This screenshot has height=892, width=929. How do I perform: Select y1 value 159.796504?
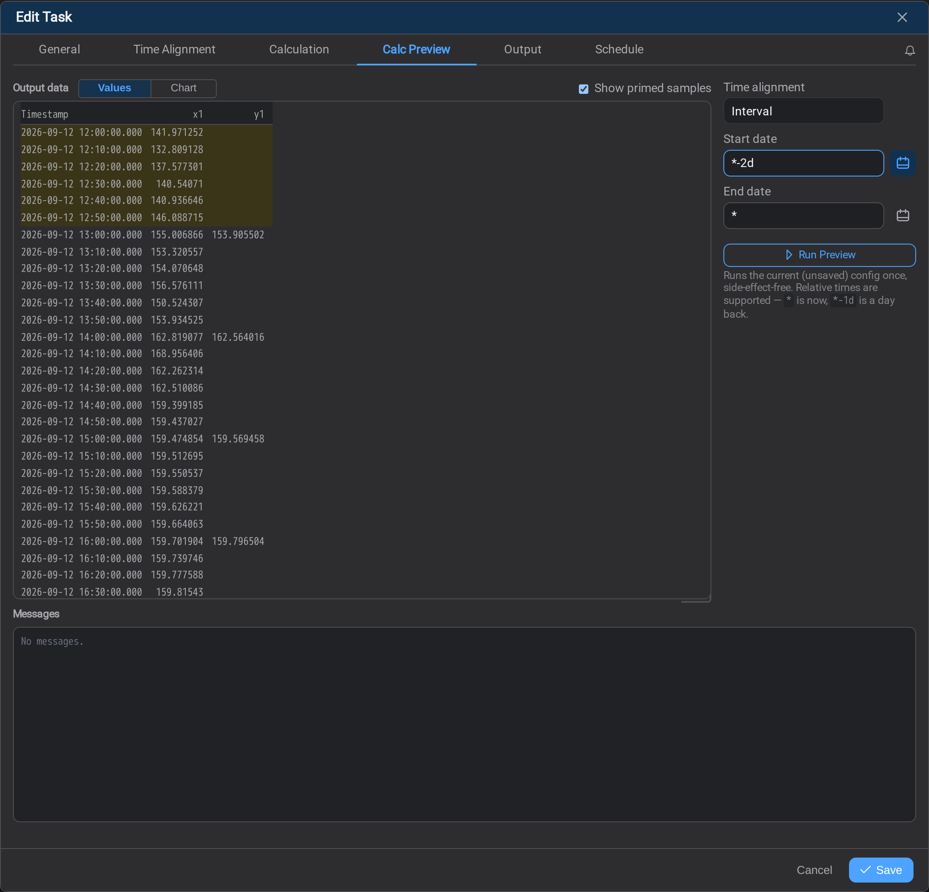[x=238, y=542]
